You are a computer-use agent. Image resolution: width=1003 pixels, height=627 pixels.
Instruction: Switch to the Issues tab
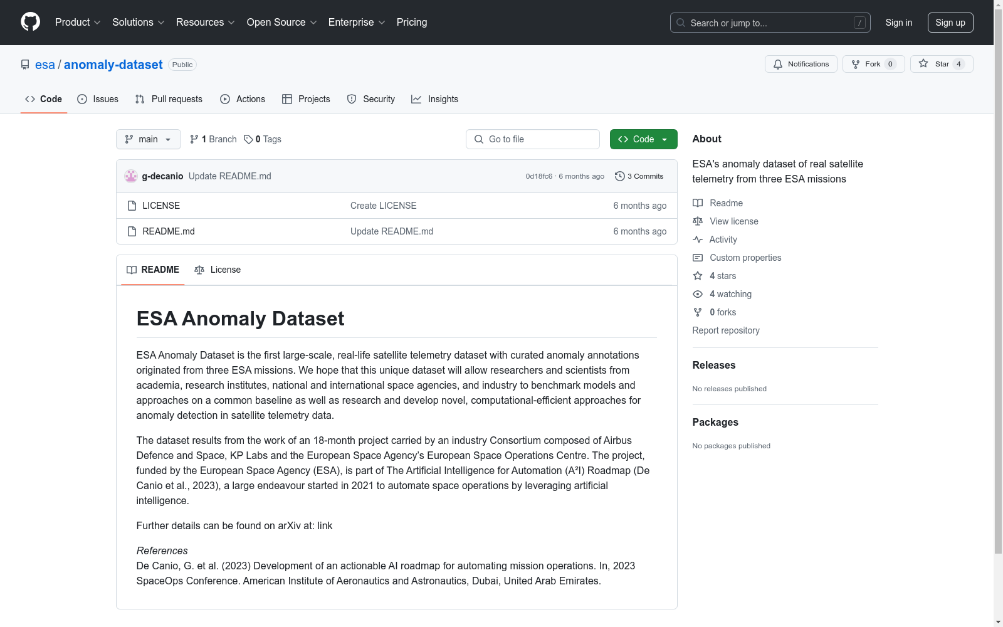(98, 99)
